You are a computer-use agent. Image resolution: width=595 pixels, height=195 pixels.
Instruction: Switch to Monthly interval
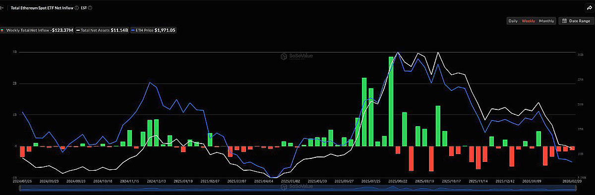tap(546, 21)
